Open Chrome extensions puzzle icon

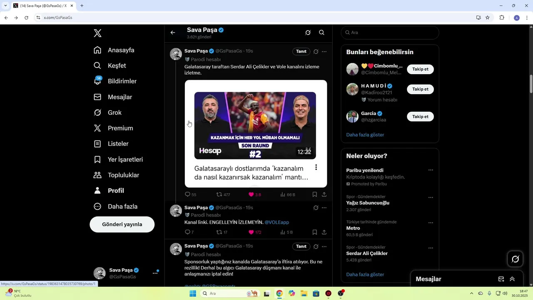(x=502, y=17)
